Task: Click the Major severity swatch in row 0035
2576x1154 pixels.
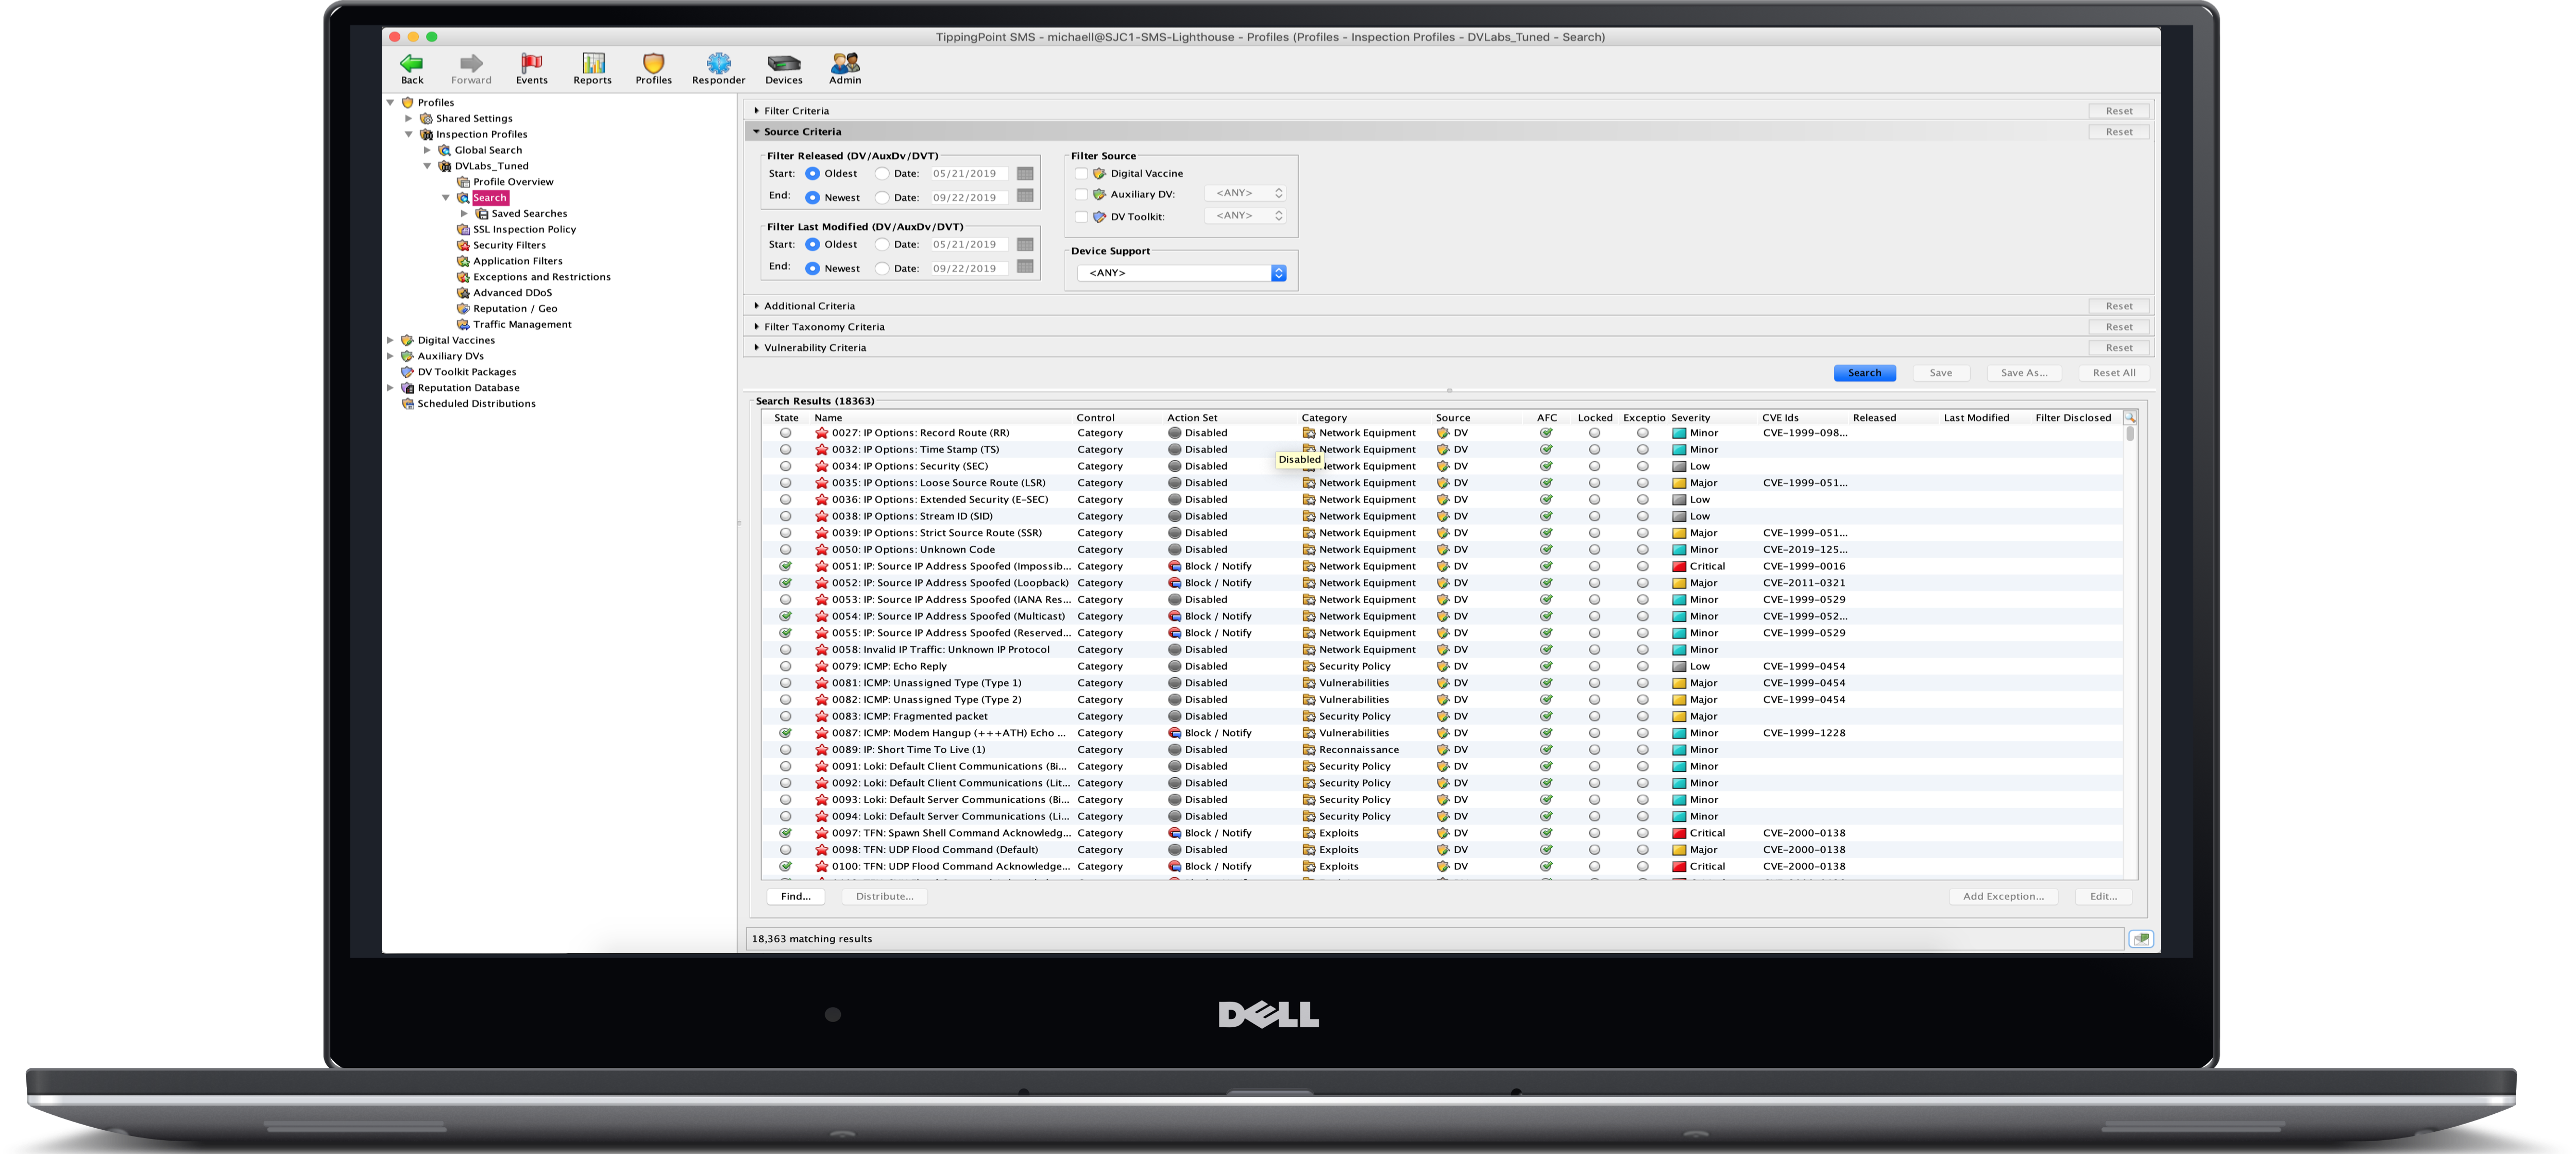Action: 1679,483
